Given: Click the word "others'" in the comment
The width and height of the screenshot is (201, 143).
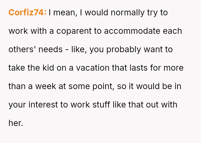Looking at the screenshot, I should click(22, 49).
